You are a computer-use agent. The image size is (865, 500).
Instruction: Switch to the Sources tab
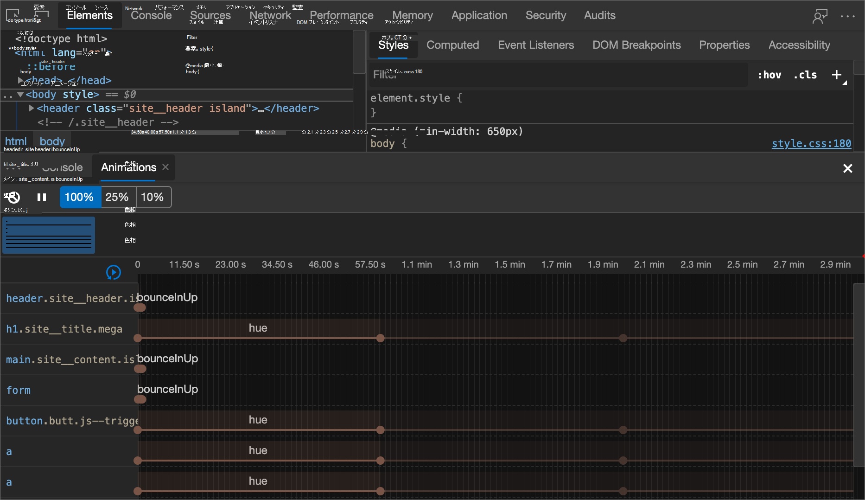click(210, 15)
